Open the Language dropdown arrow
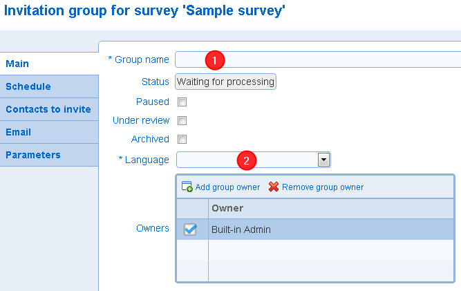The width and height of the screenshot is (461, 291). point(323,160)
